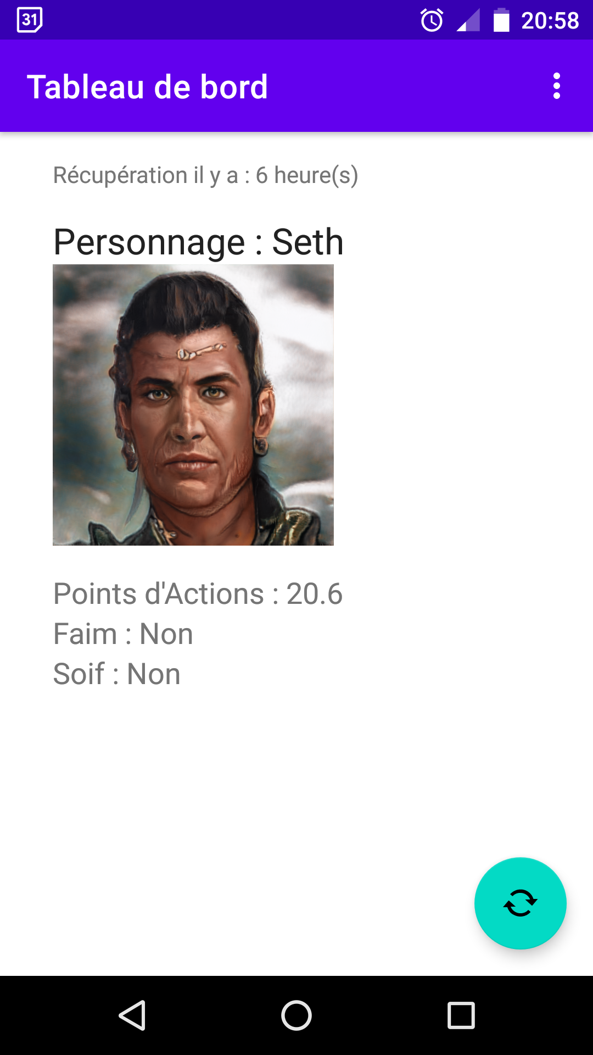The width and height of the screenshot is (593, 1055).
Task: Tap the calendar notification icon
Action: pos(30,20)
